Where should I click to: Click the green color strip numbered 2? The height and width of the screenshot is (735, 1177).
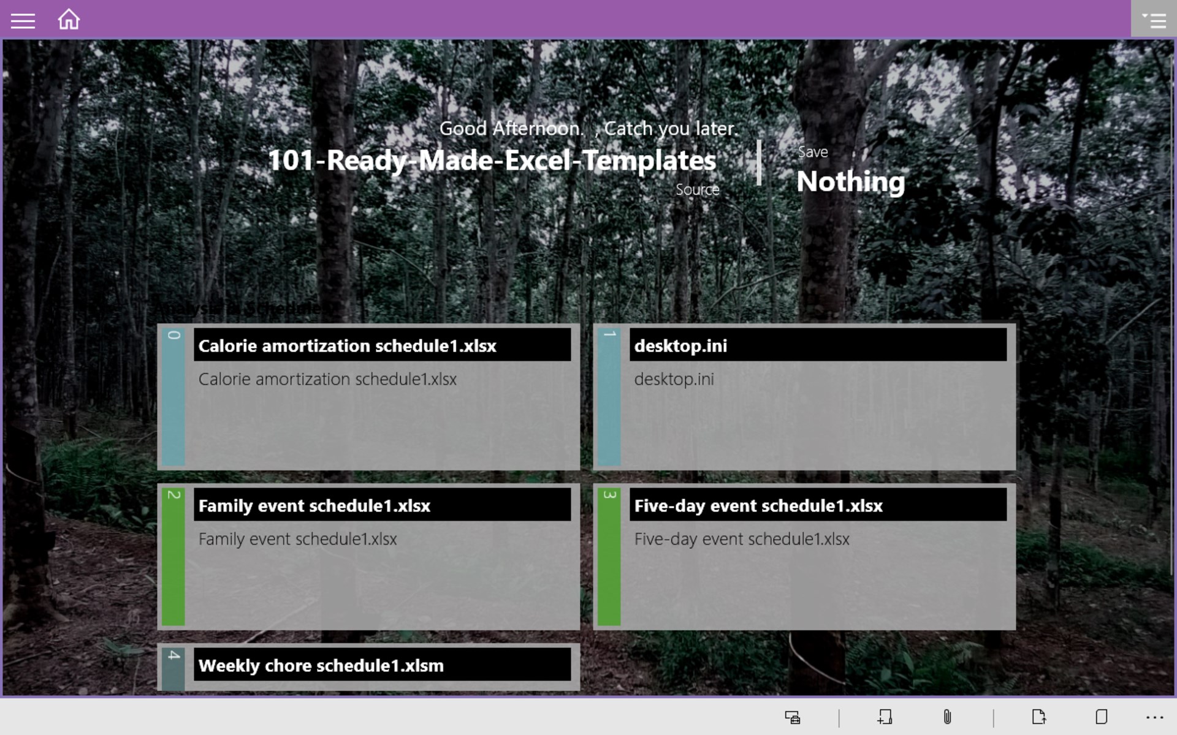click(x=173, y=557)
